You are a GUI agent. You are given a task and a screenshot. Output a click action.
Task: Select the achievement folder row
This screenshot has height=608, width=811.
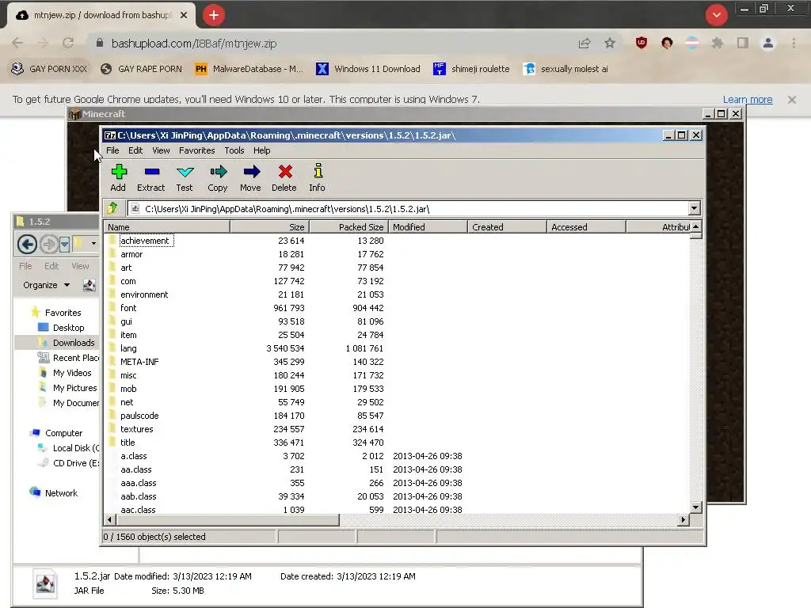pos(397,241)
